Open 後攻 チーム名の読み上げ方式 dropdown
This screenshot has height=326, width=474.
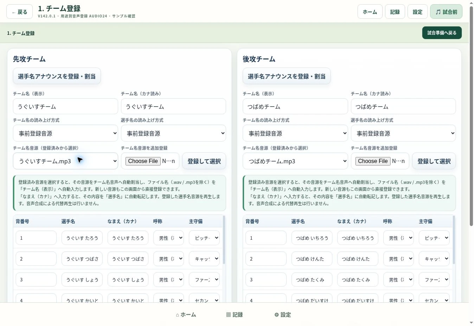295,133
